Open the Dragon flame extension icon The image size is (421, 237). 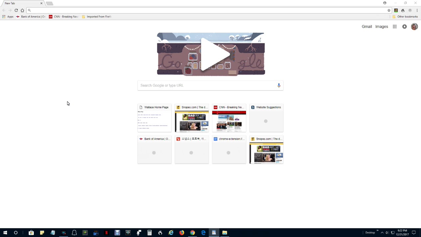point(403,10)
